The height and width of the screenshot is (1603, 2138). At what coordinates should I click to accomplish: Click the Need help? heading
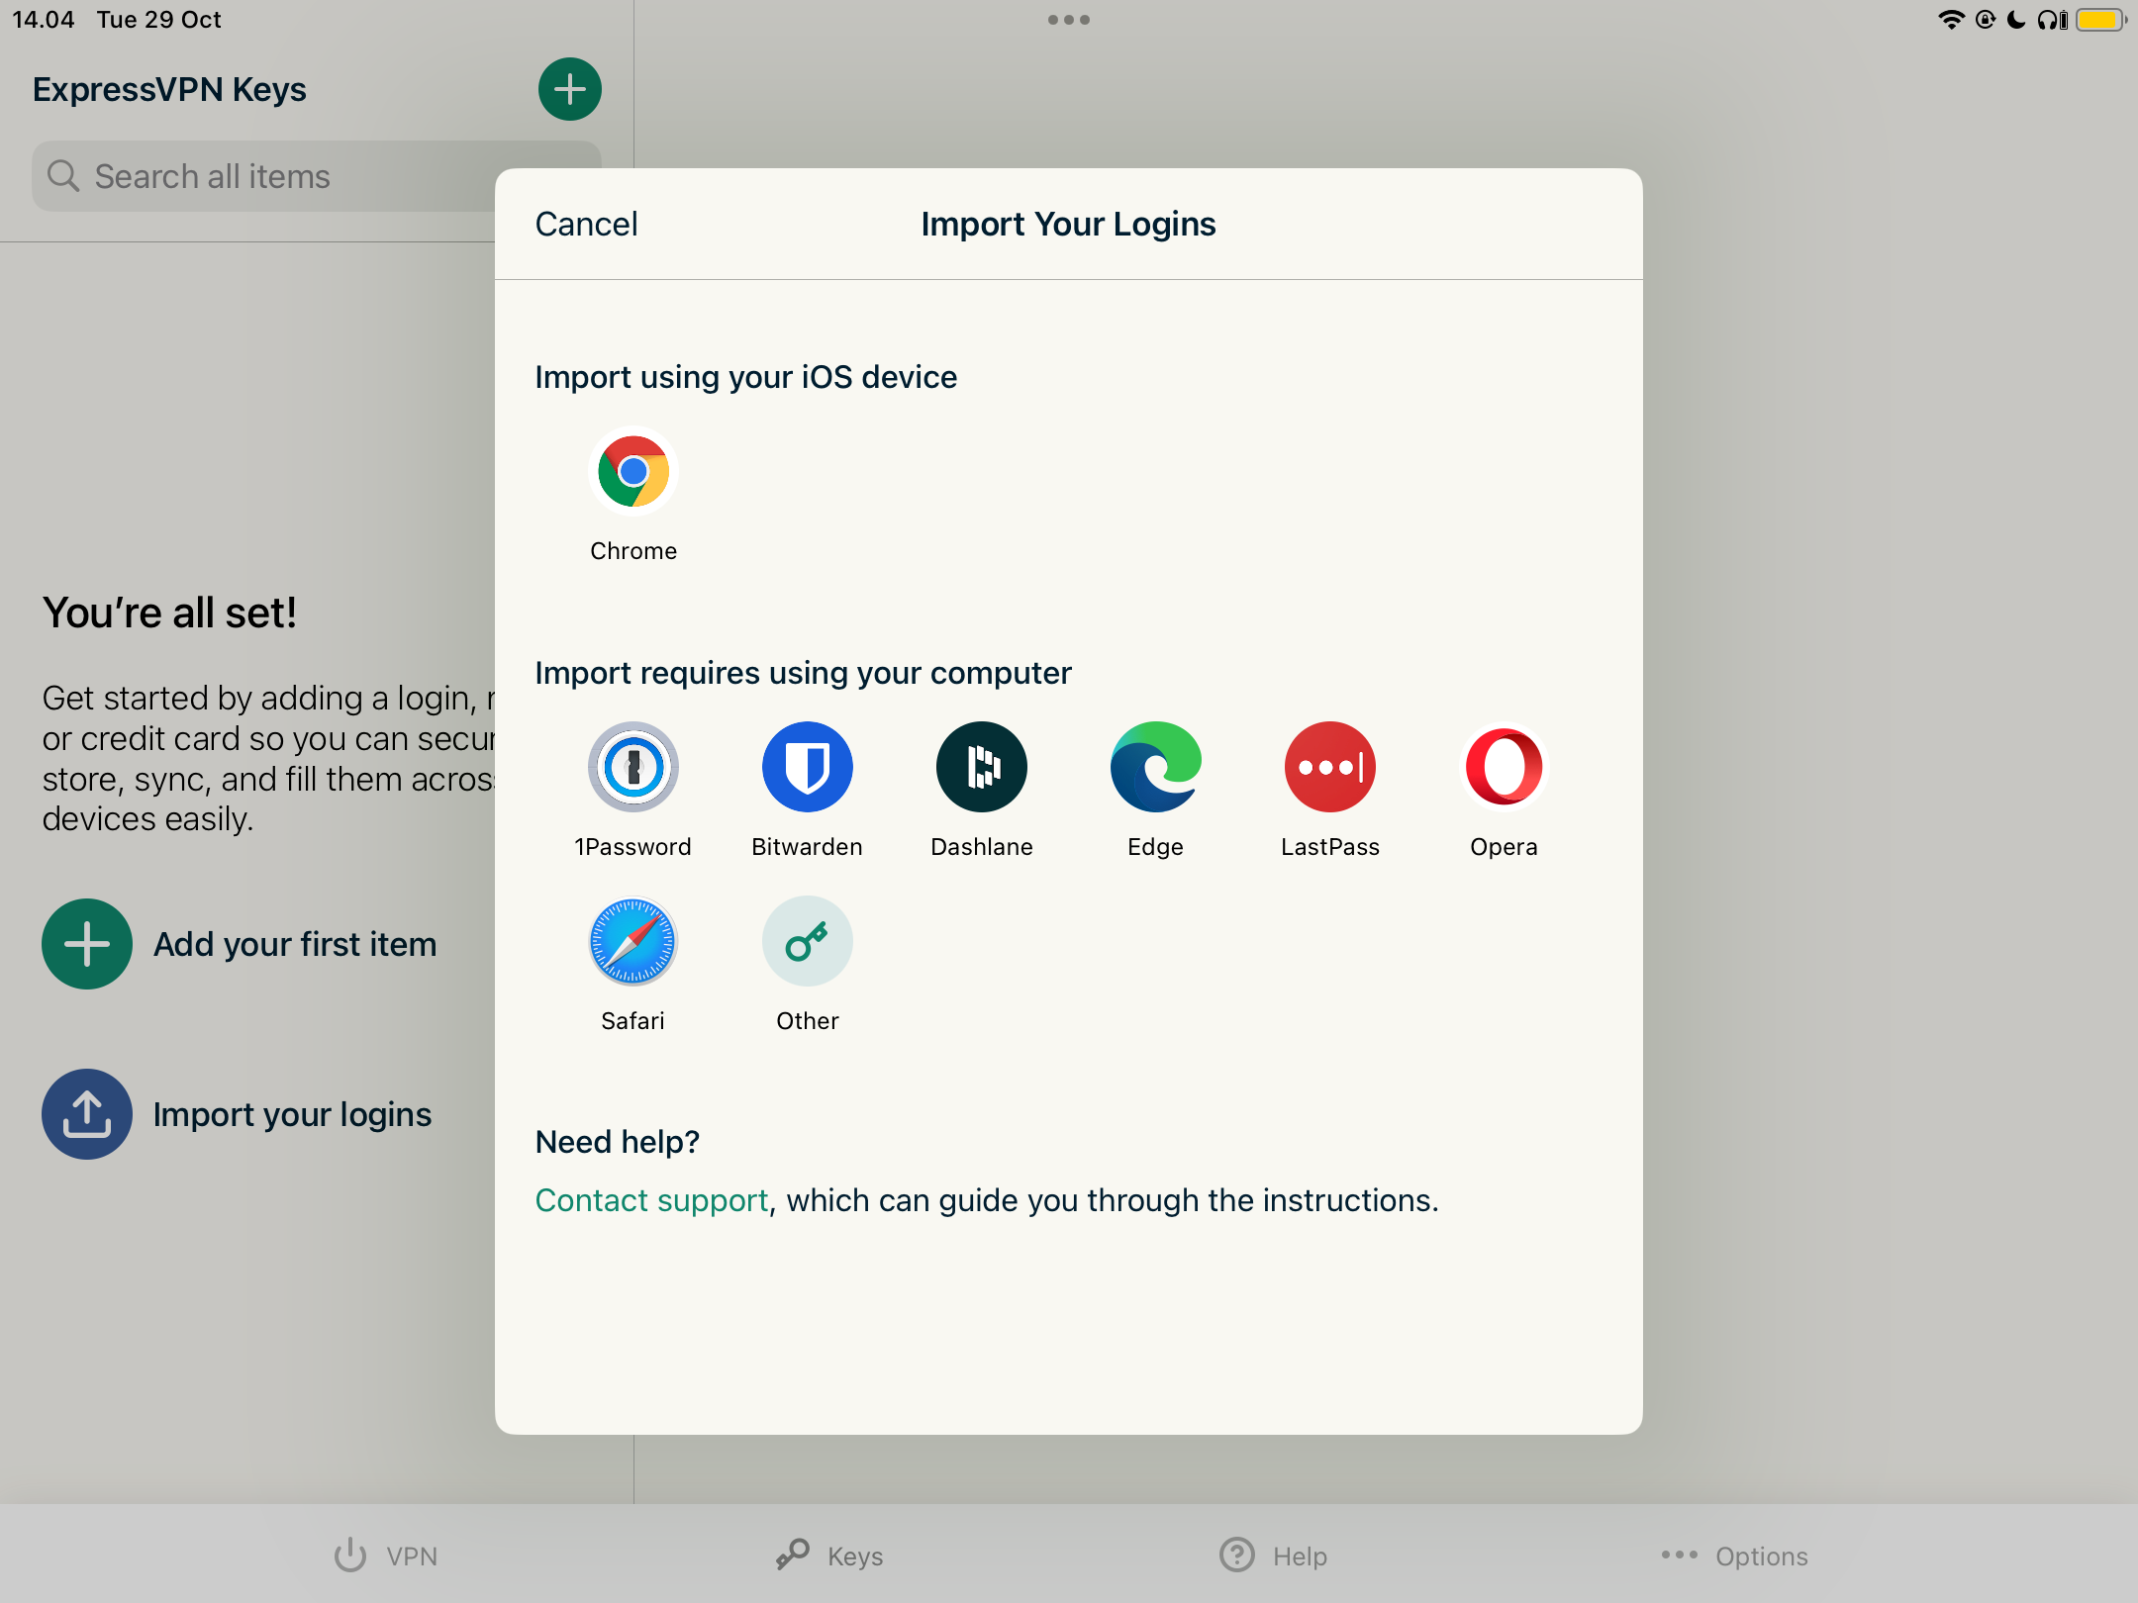tap(618, 1142)
